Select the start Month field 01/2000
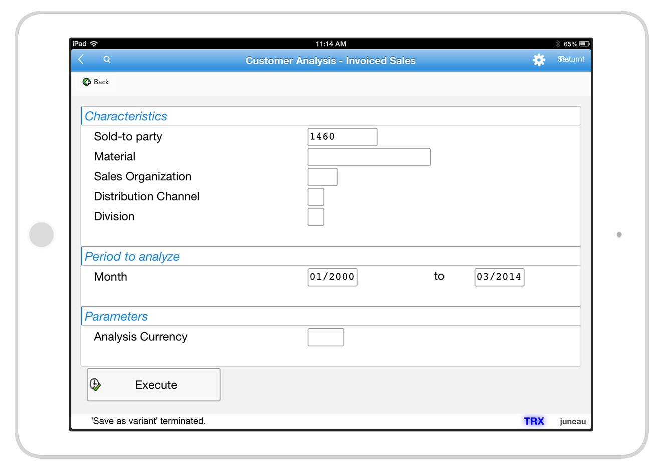Viewport: 666px width, 474px height. pyautogui.click(x=332, y=277)
